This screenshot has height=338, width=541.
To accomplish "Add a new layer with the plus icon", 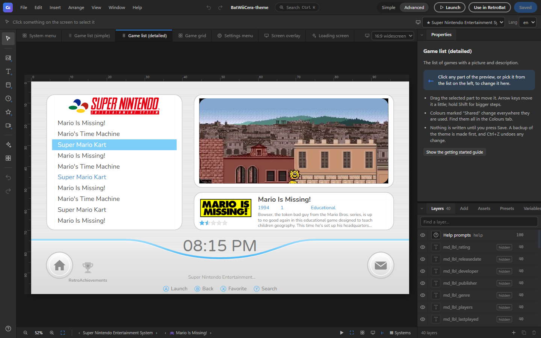I will (x=514, y=333).
